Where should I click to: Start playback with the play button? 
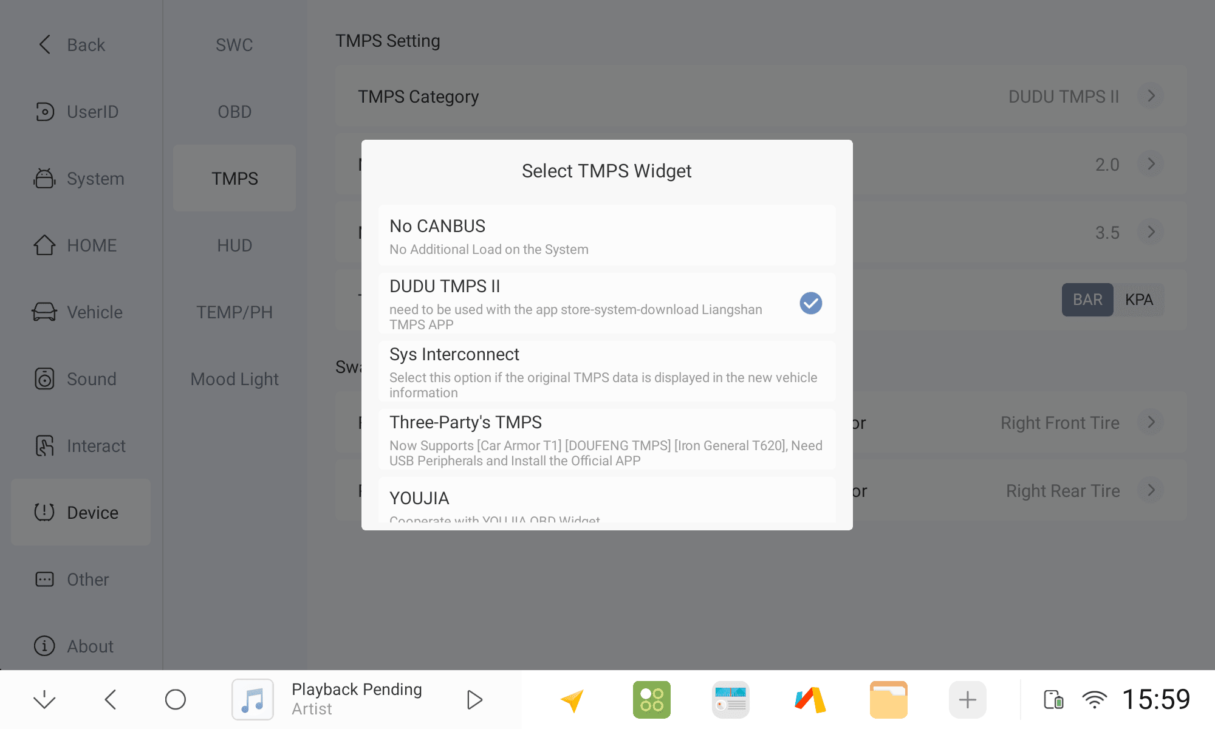pyautogui.click(x=474, y=700)
